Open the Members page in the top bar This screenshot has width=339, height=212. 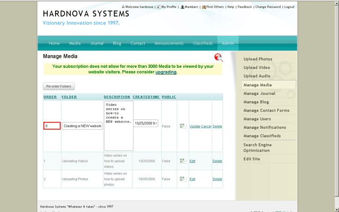(x=189, y=7)
